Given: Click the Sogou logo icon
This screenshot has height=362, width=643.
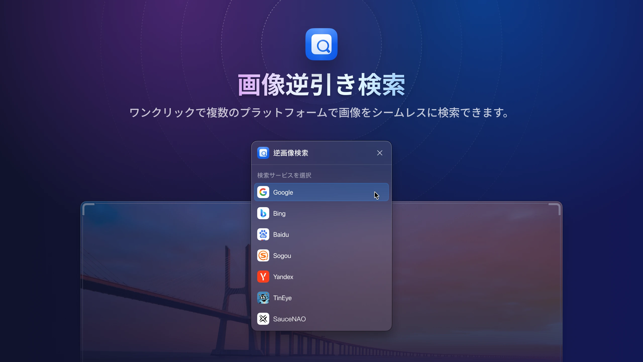Looking at the screenshot, I should pyautogui.click(x=263, y=256).
